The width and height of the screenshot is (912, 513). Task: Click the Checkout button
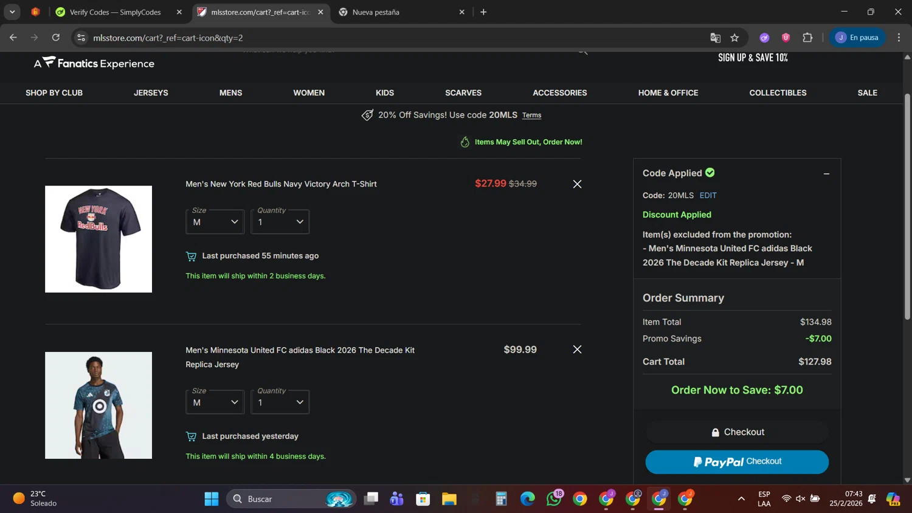coord(737,432)
